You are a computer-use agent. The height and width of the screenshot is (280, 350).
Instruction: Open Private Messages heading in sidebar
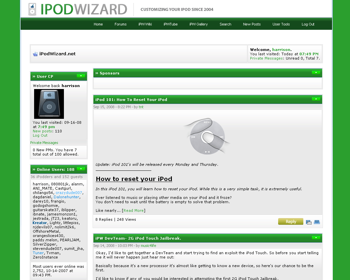coord(44,143)
